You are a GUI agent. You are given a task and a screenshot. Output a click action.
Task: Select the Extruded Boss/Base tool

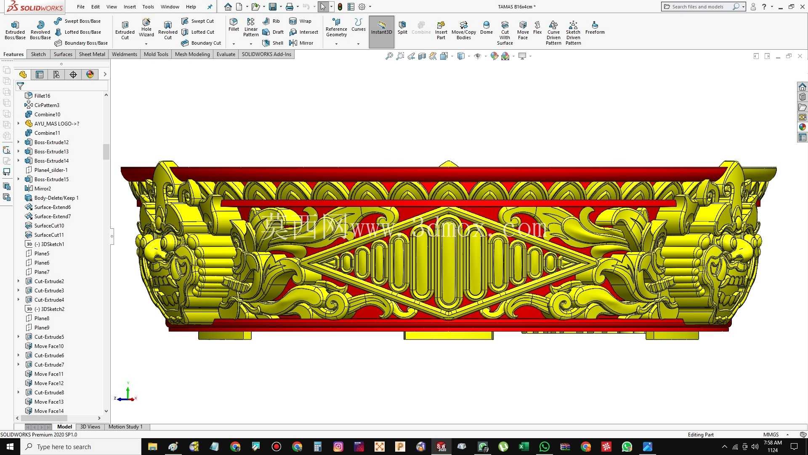15,30
